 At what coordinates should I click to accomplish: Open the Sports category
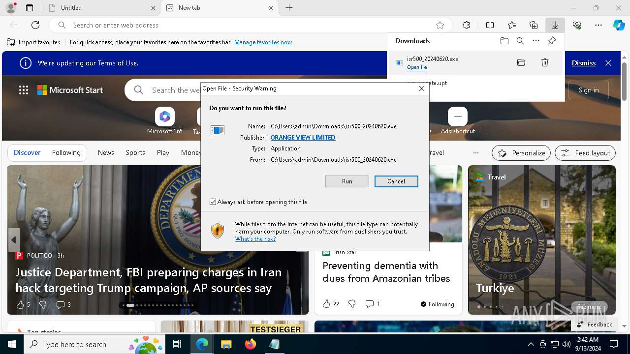click(135, 153)
